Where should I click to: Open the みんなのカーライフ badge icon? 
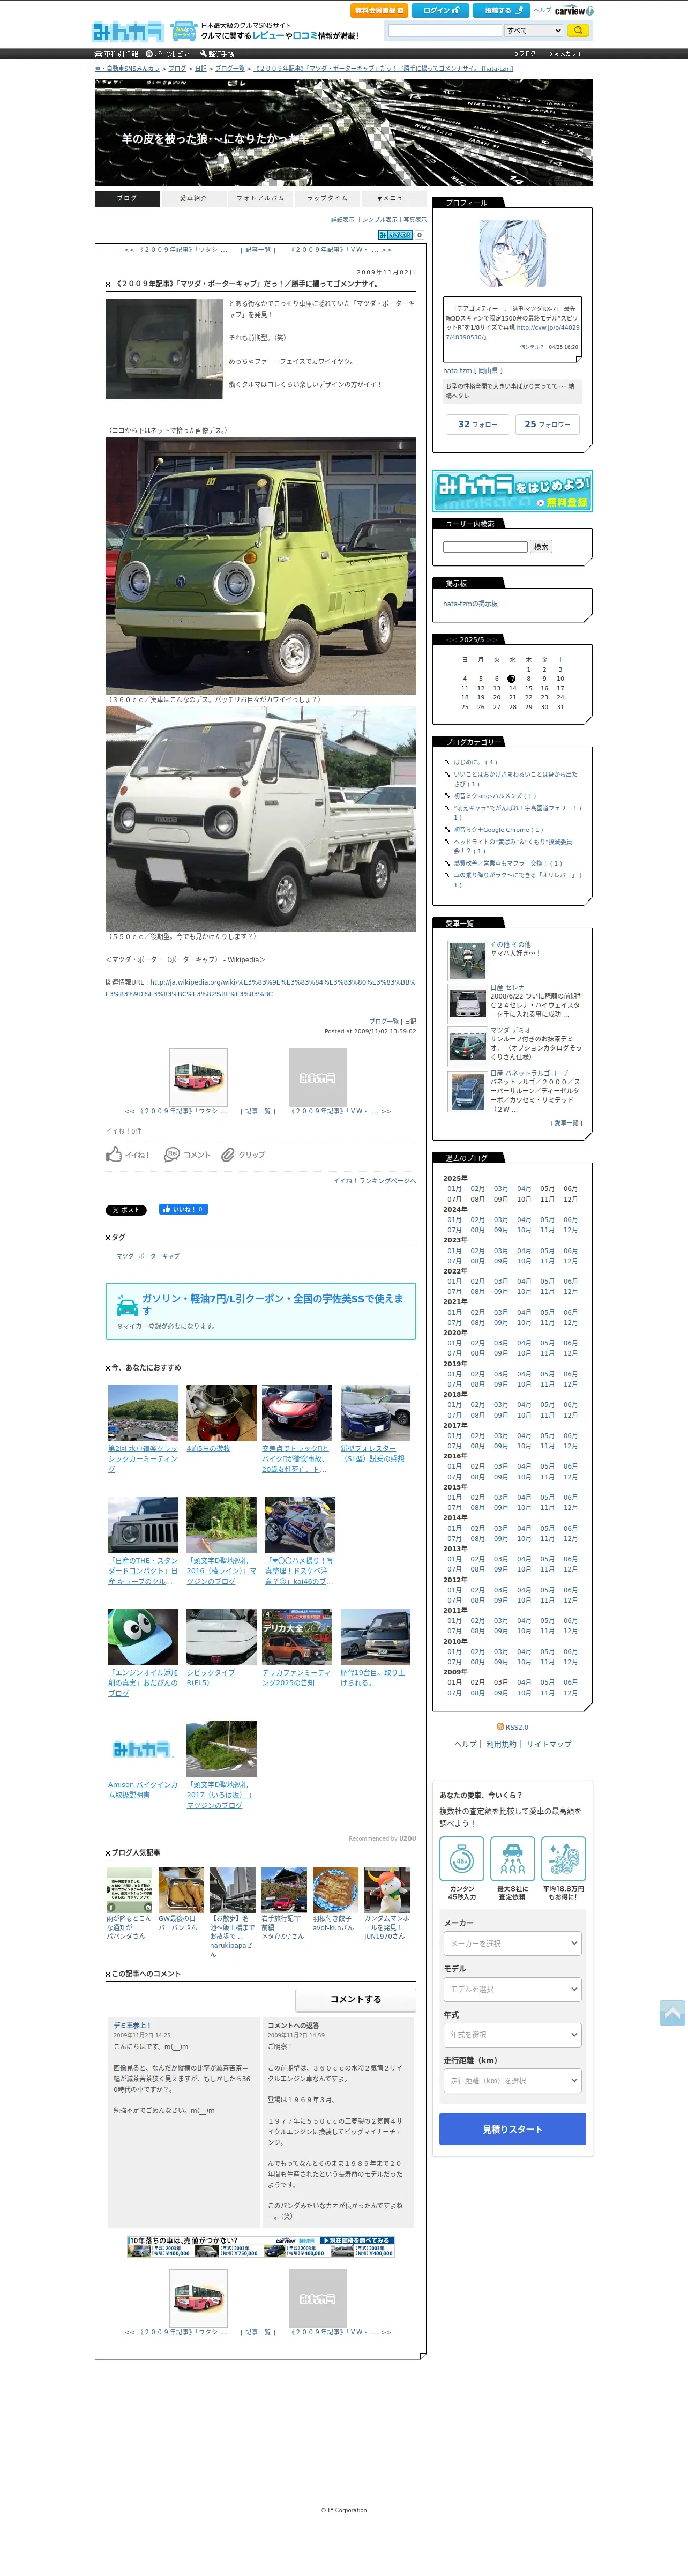point(183,31)
